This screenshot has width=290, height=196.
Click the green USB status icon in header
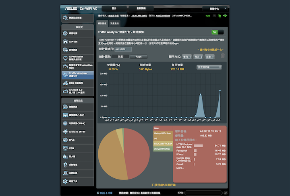pyautogui.click(x=225, y=16)
